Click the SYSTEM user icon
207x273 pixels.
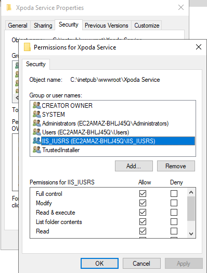point(37,114)
